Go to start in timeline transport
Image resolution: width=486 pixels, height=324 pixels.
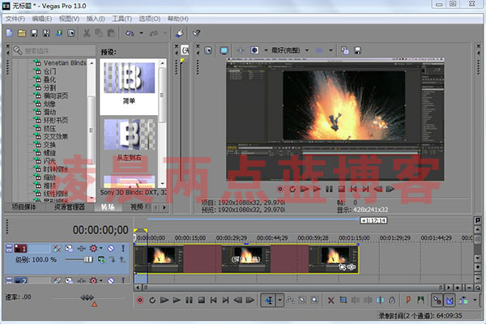pos(214,301)
